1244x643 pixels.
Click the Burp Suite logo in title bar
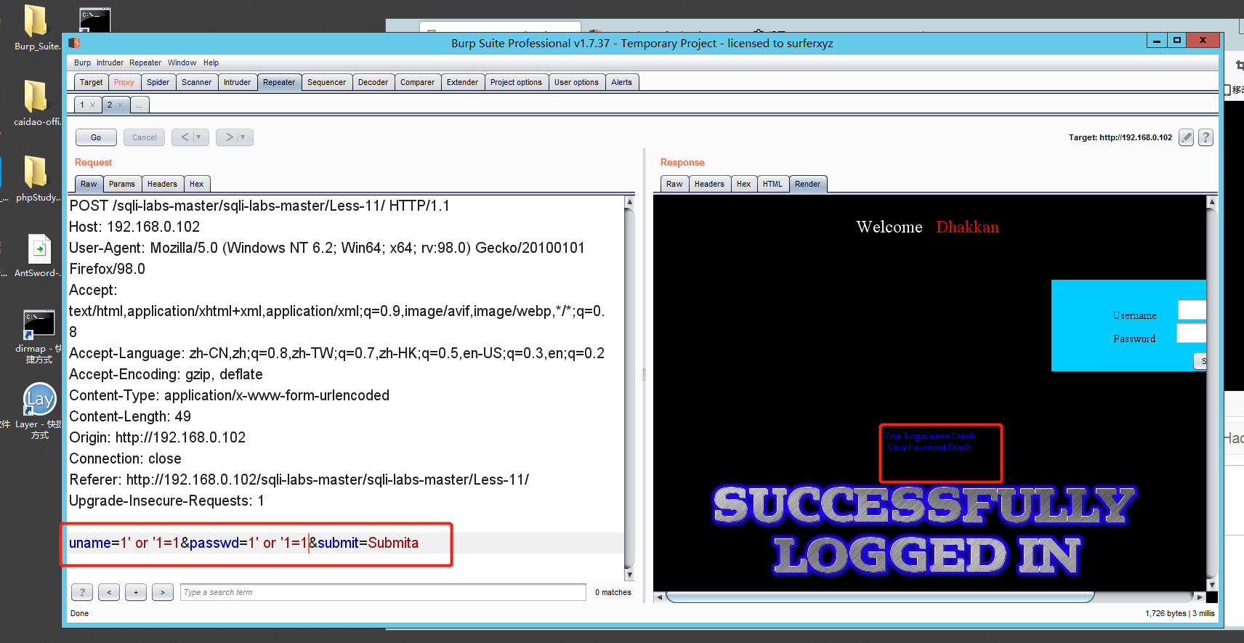click(x=74, y=43)
